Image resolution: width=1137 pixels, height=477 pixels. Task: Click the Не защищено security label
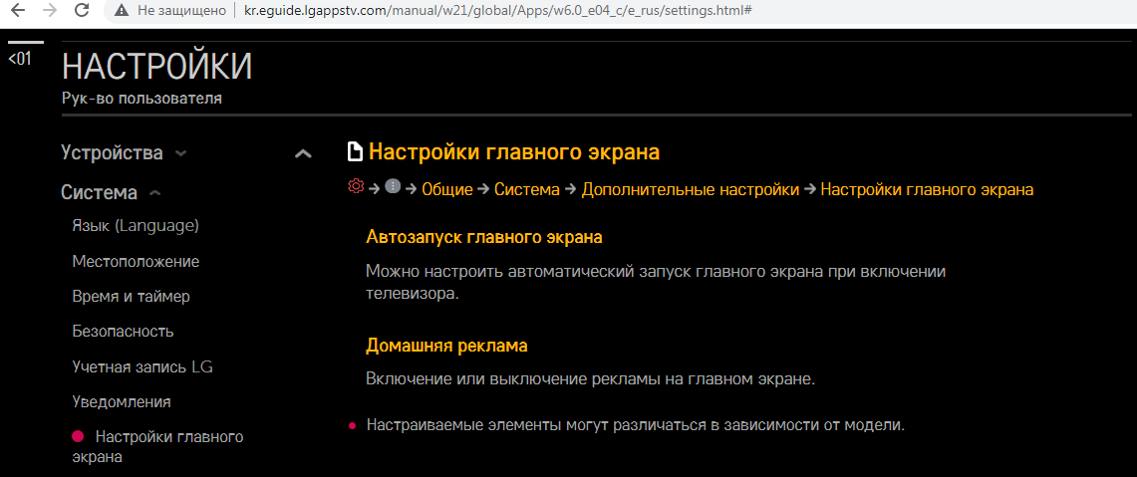click(180, 11)
